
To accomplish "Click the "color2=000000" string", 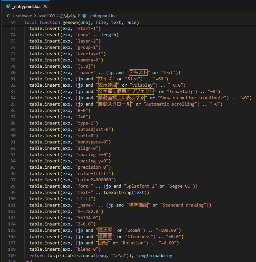I will [94, 180].
